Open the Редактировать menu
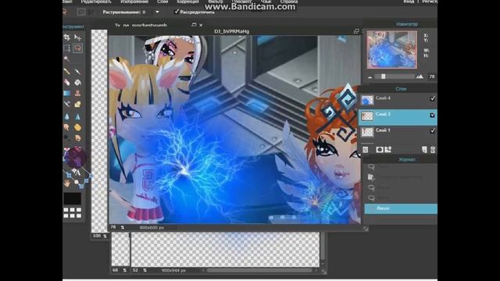Screen dimensions: 500x281 click(x=95, y=2)
